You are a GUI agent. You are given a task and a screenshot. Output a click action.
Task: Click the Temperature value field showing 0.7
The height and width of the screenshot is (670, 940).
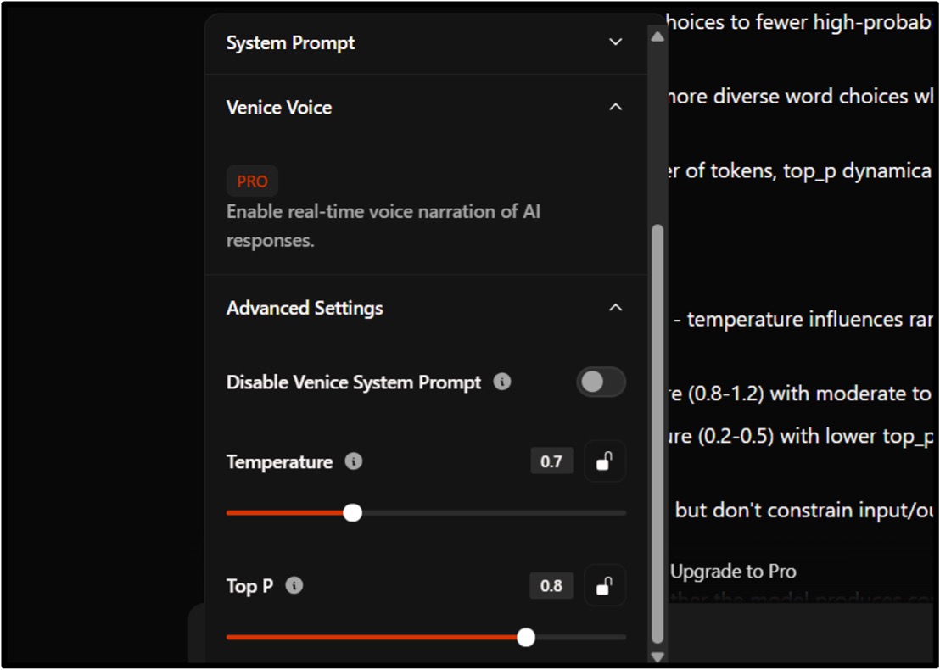point(551,461)
